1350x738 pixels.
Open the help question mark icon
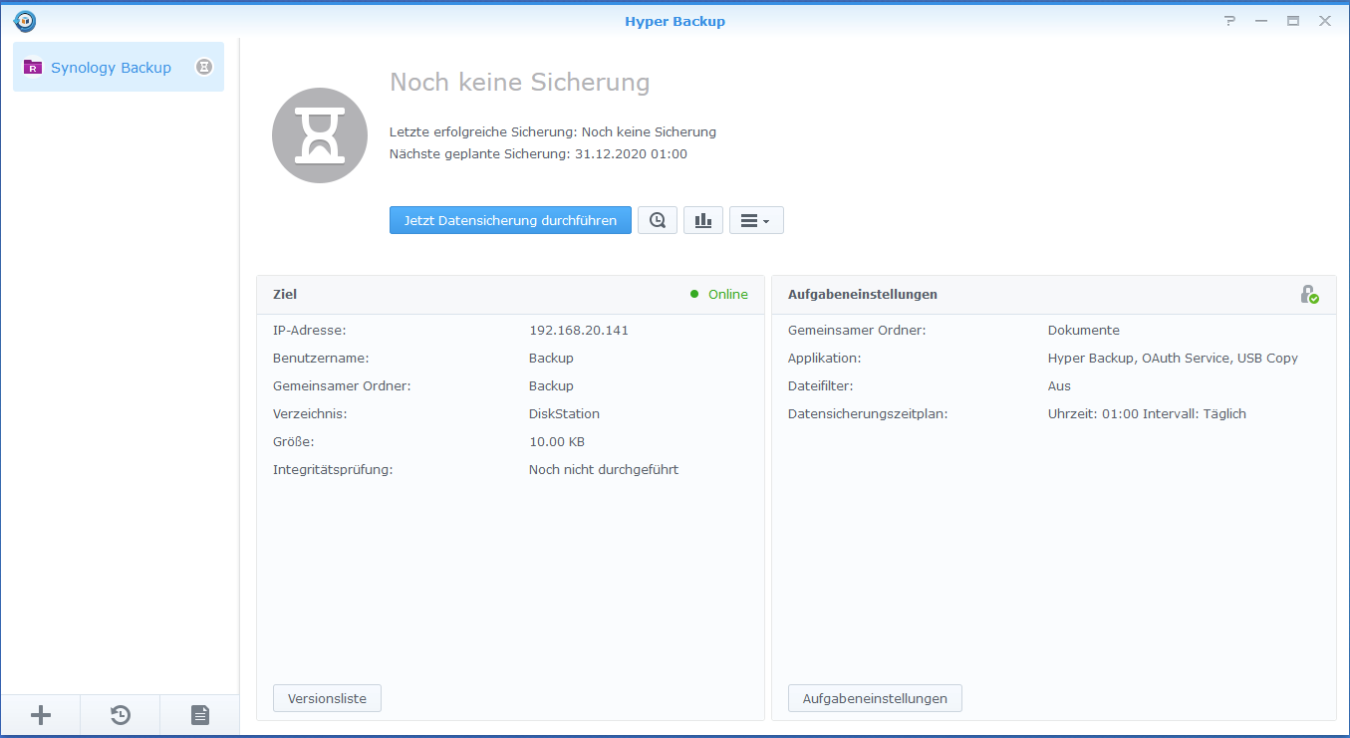point(1229,21)
